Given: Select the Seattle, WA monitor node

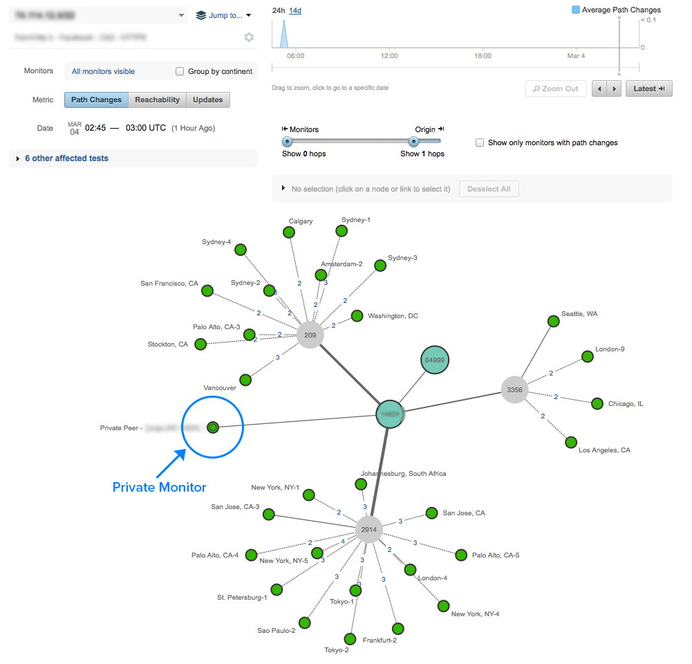Looking at the screenshot, I should pyautogui.click(x=553, y=321).
